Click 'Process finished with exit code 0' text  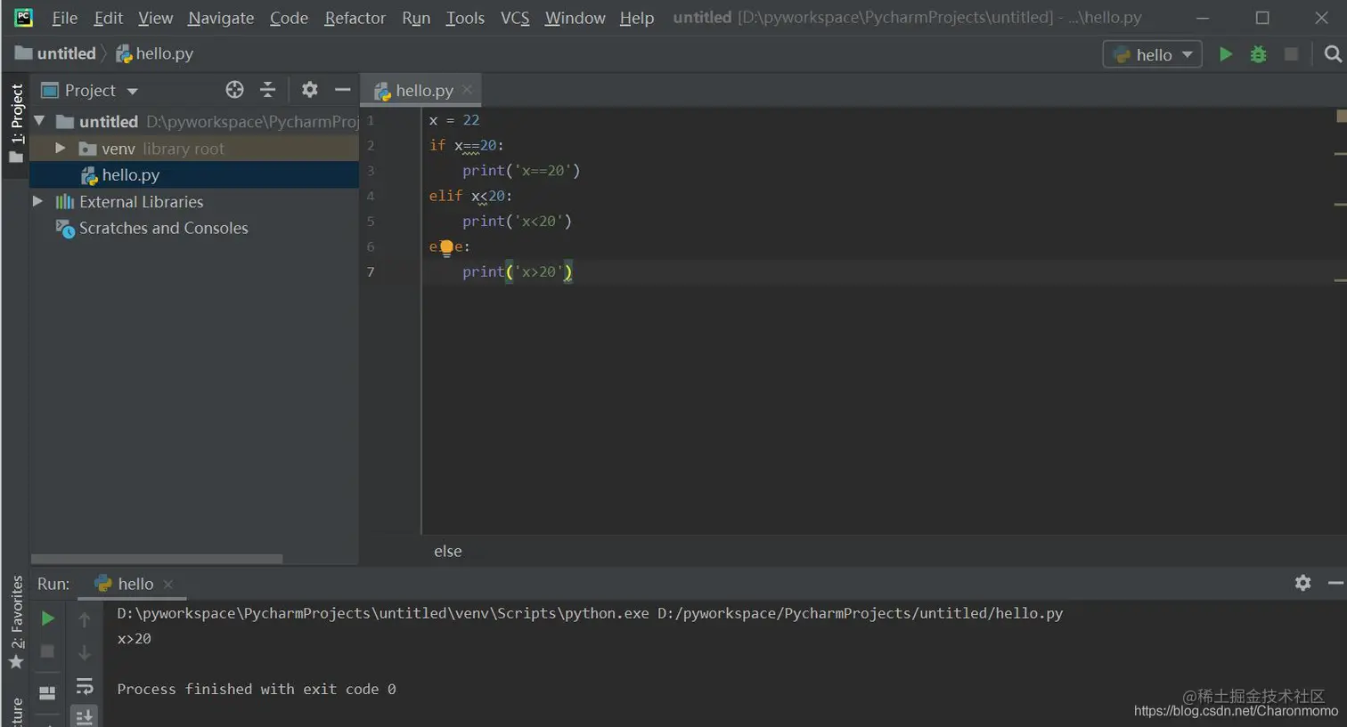257,689
